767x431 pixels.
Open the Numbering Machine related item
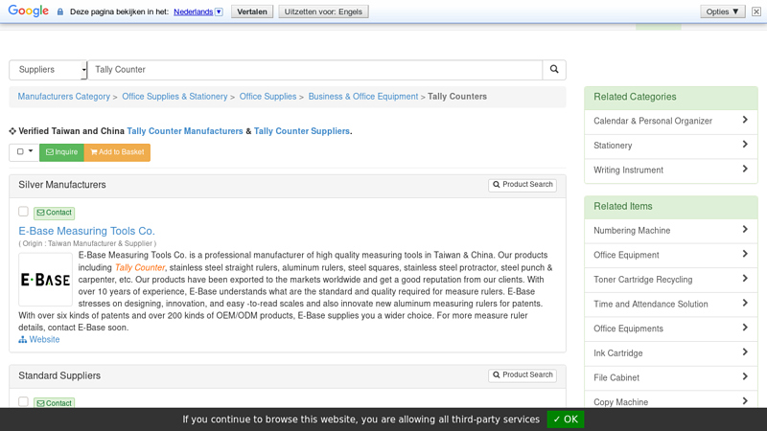[670, 231]
